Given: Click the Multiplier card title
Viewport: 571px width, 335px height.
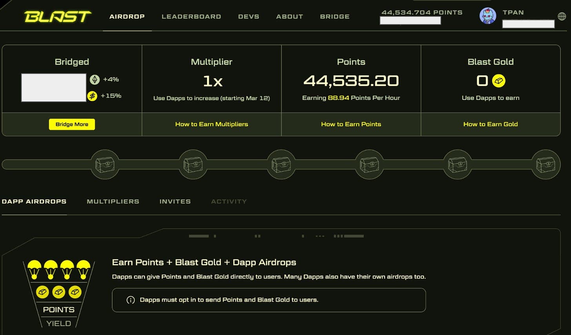Looking at the screenshot, I should (212, 62).
